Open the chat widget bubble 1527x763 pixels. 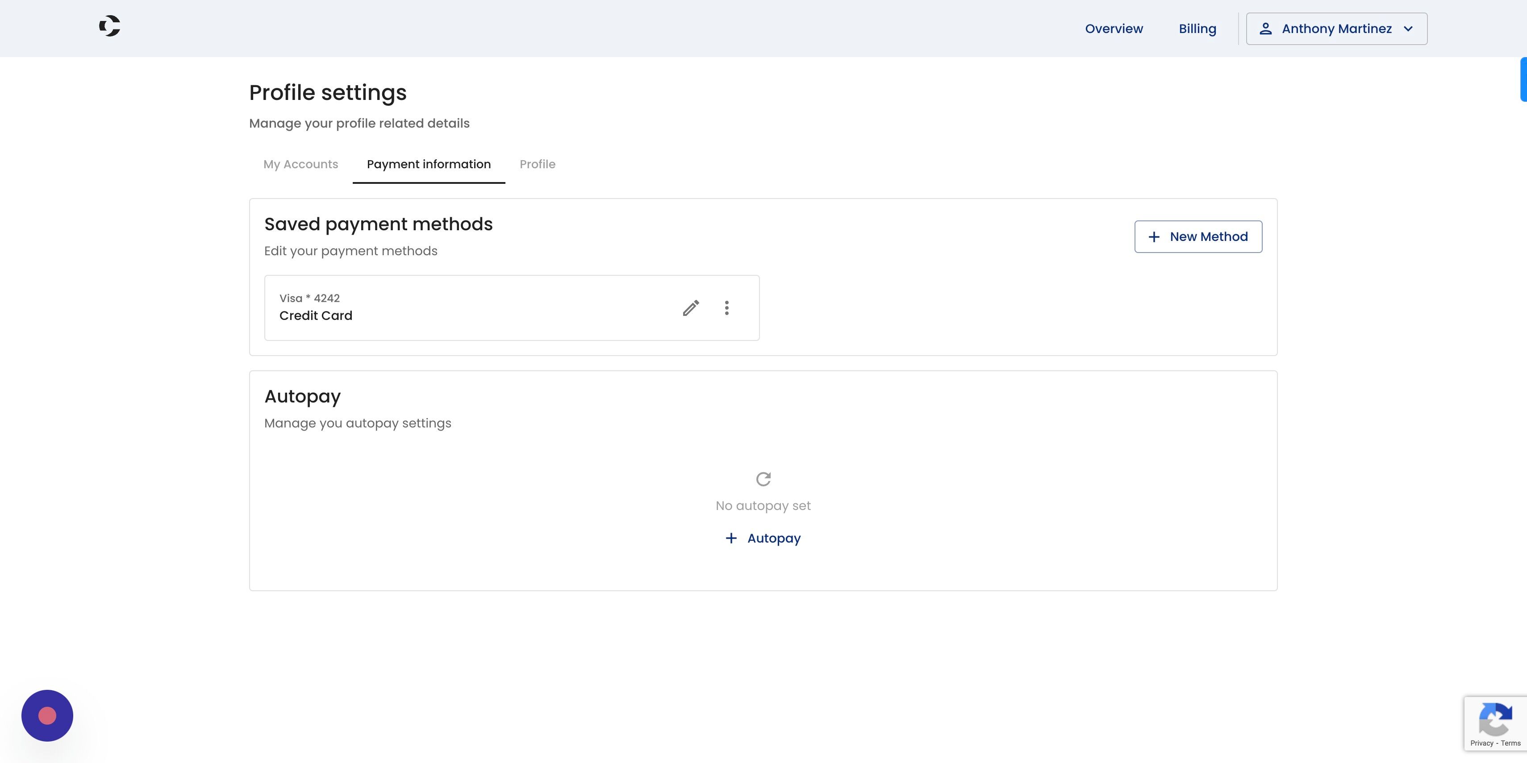click(x=47, y=716)
